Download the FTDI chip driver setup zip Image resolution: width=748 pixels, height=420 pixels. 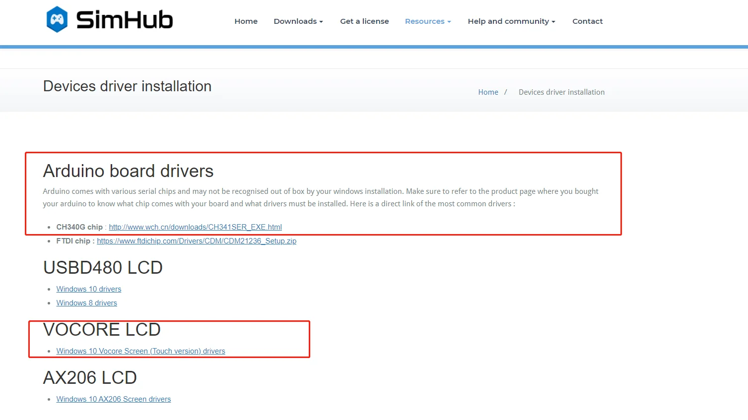point(196,241)
